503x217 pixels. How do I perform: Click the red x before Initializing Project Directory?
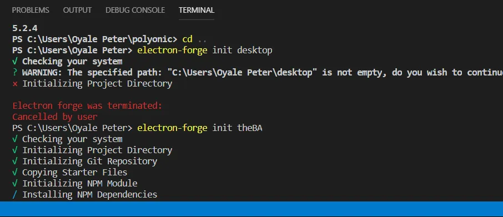[x=15, y=84]
